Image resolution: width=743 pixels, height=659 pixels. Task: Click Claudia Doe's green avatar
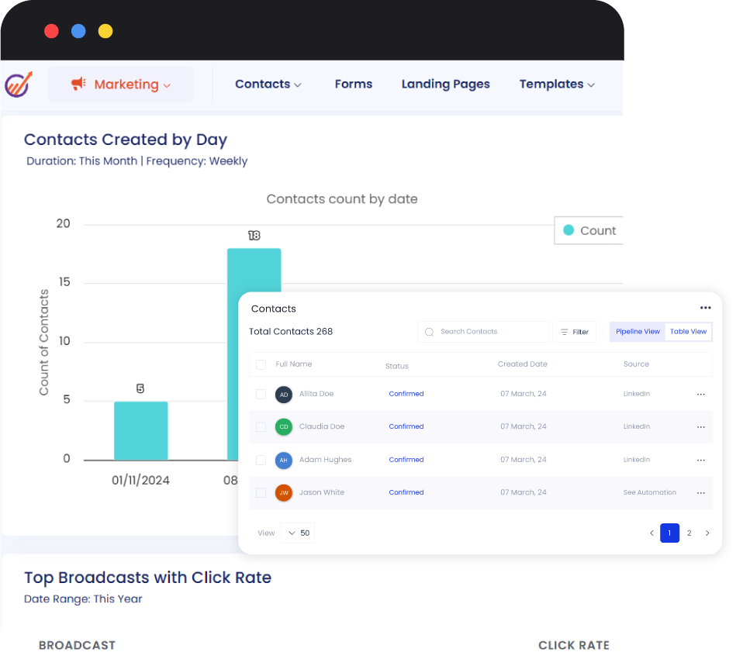[283, 426]
